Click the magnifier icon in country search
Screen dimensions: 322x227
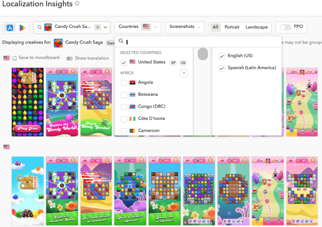121,41
